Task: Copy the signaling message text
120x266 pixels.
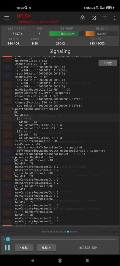Action: pyautogui.click(x=108, y=63)
